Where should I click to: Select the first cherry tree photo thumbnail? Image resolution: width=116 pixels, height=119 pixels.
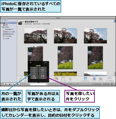[35, 36]
